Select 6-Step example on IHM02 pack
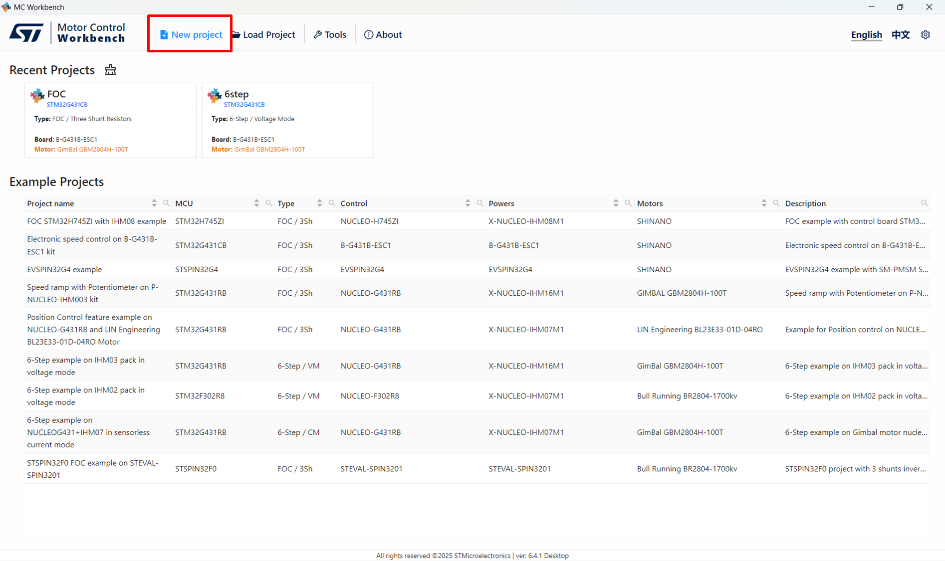The image size is (945, 561). coord(477,396)
